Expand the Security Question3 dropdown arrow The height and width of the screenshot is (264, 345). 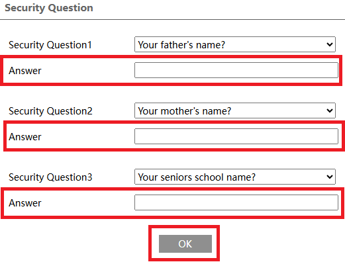[x=330, y=177]
